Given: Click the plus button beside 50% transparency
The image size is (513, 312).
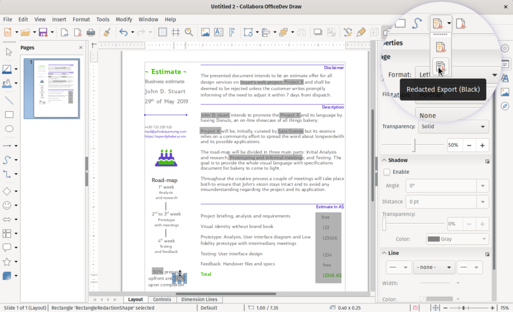Looking at the screenshot, I should (x=482, y=145).
